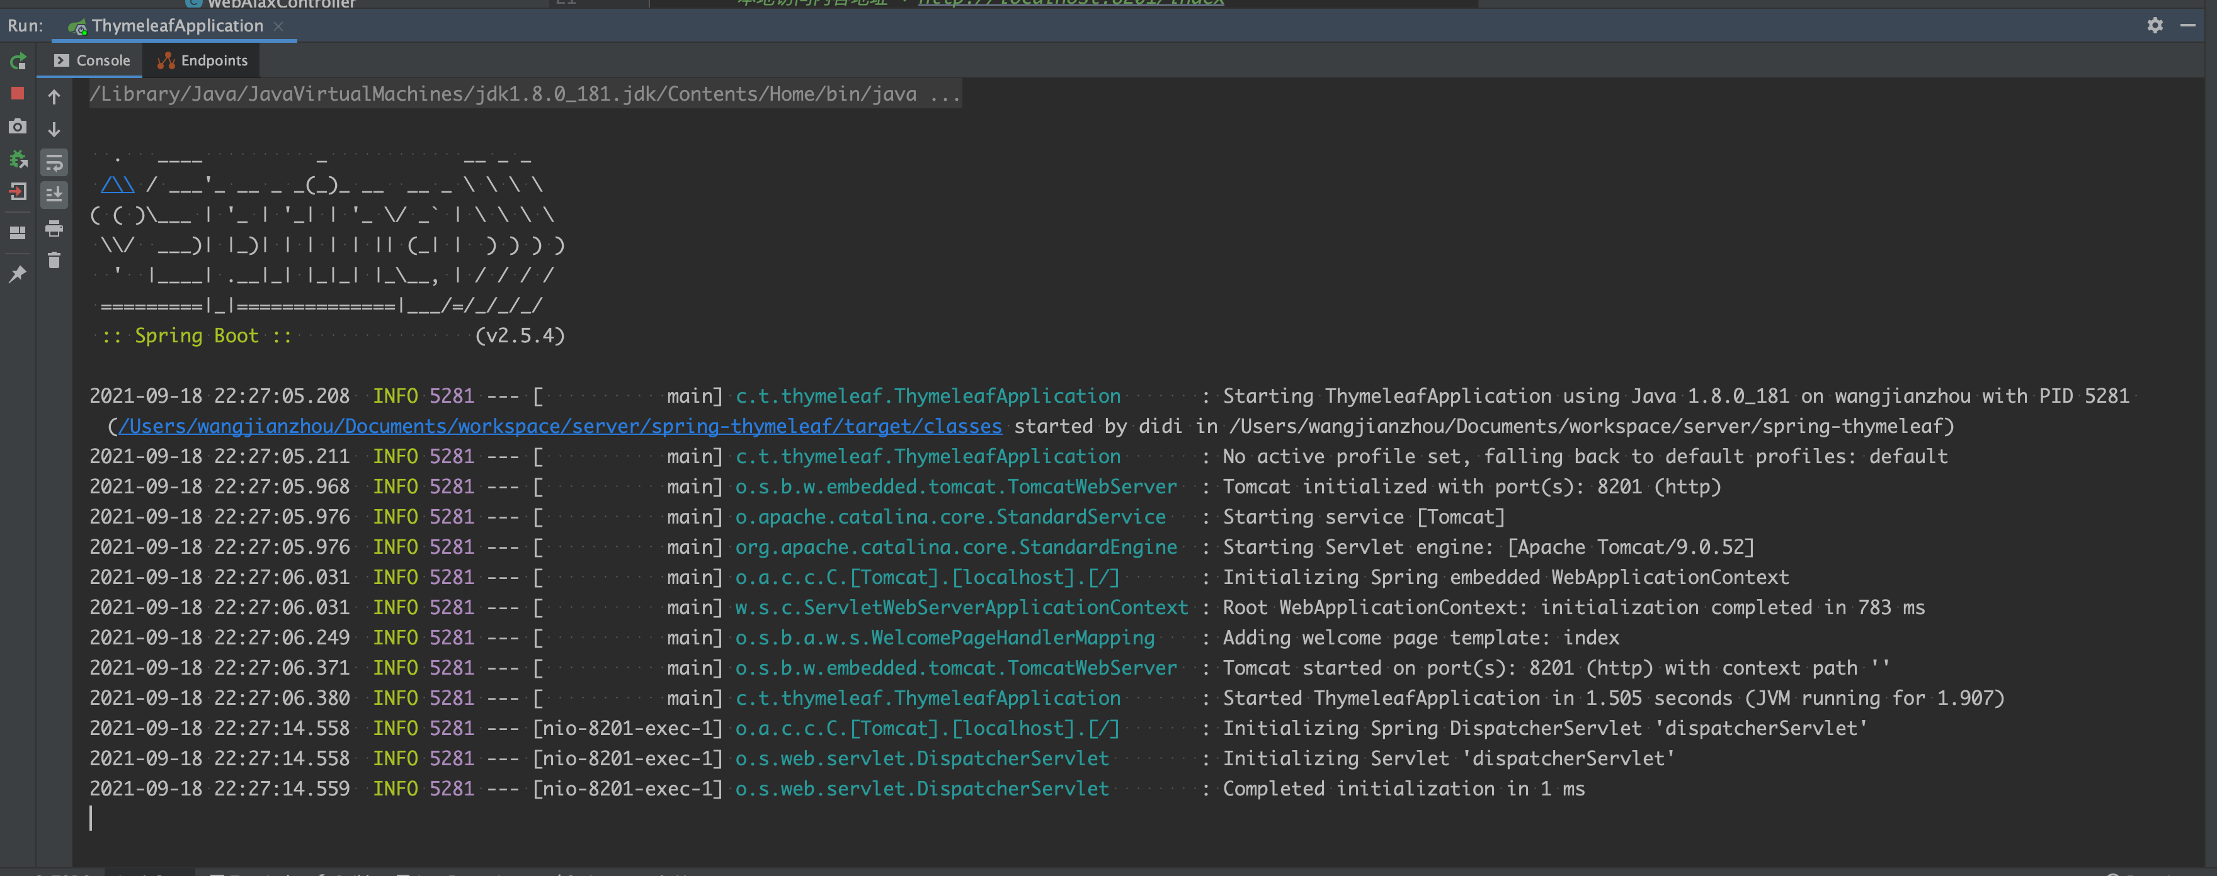Navigate down the stack trace

tap(54, 130)
